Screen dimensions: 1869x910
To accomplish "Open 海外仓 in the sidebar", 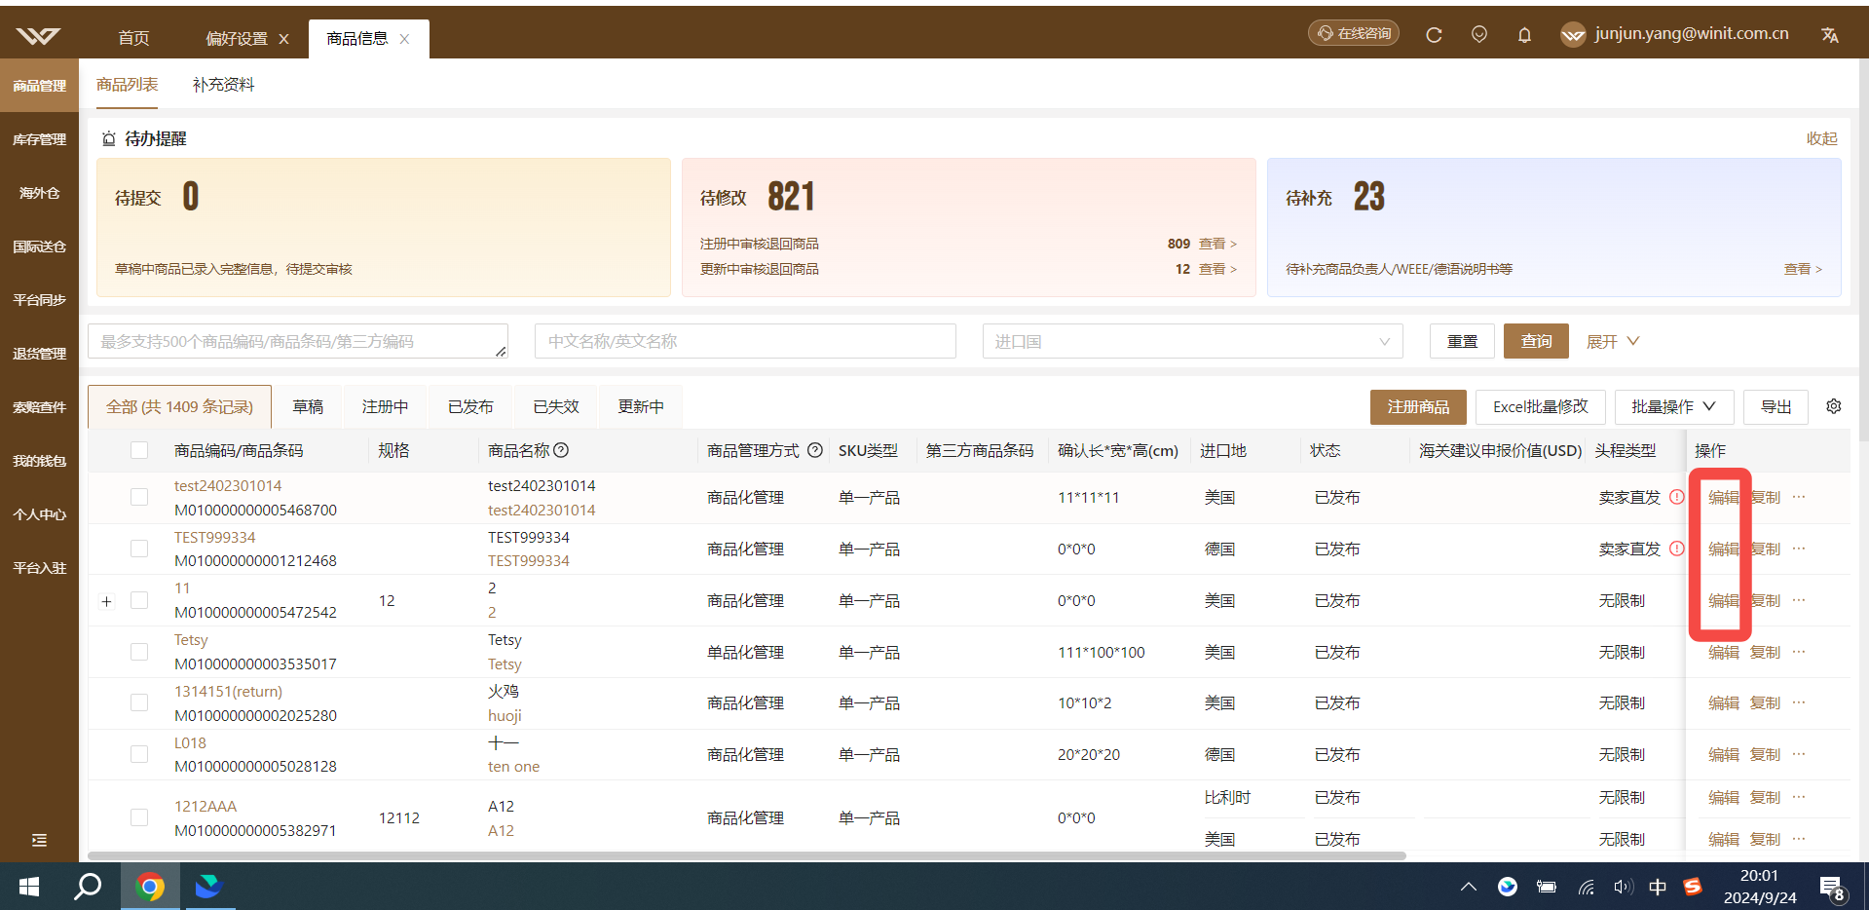I will click(39, 193).
